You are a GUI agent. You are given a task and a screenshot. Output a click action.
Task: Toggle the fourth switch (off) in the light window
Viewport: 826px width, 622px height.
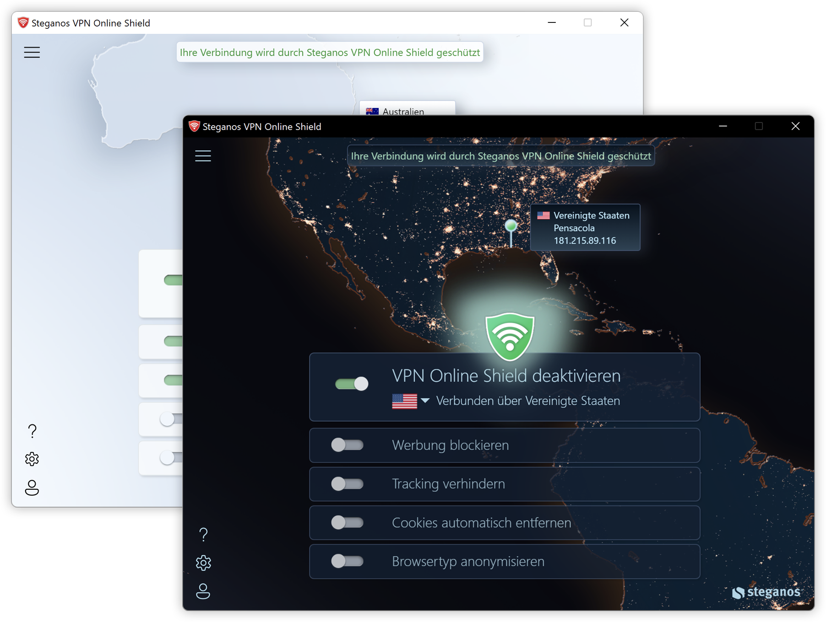(x=171, y=418)
